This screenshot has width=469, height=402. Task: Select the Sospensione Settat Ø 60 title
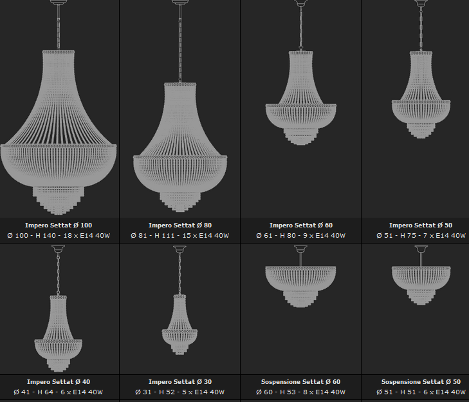(x=300, y=382)
